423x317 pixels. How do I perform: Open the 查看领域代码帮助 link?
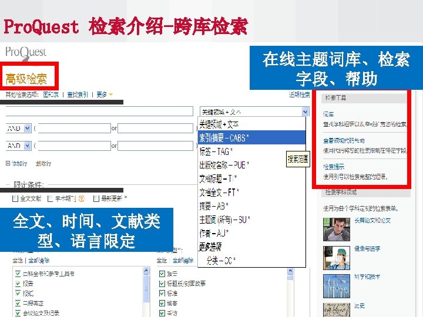[x=344, y=141]
